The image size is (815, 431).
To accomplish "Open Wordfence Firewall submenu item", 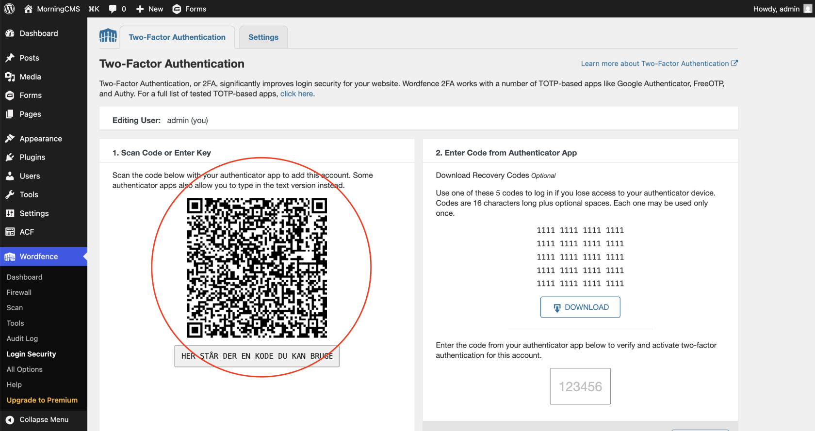I will (x=19, y=292).
